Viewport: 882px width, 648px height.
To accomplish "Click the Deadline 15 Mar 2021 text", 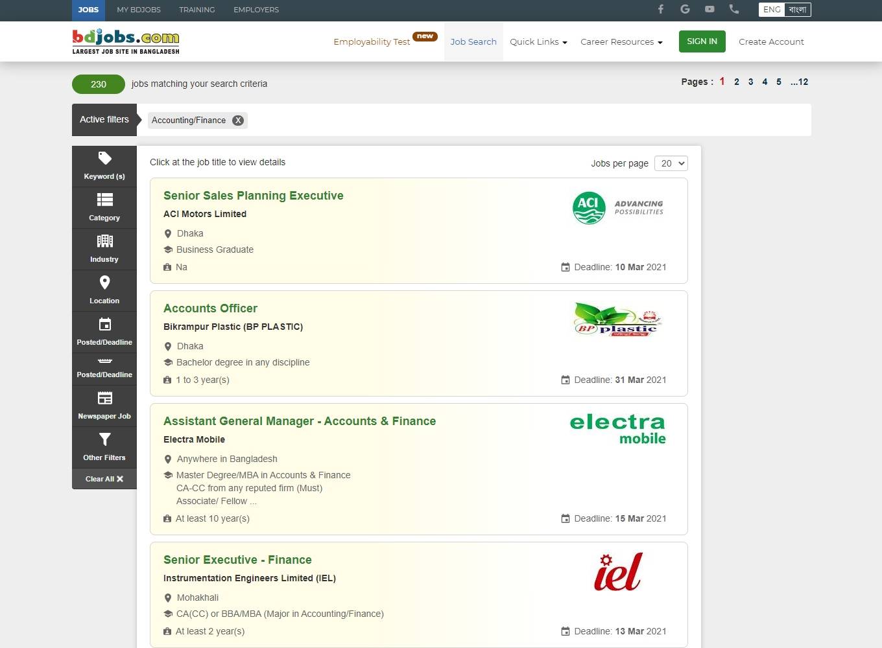I will 620,518.
